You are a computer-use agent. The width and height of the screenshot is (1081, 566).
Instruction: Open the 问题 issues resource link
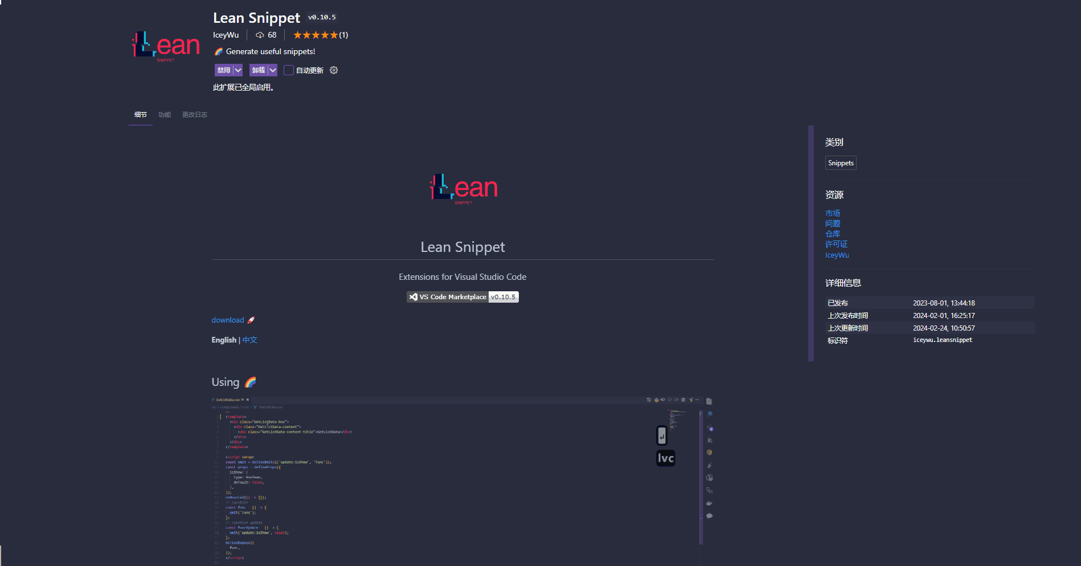coord(833,223)
